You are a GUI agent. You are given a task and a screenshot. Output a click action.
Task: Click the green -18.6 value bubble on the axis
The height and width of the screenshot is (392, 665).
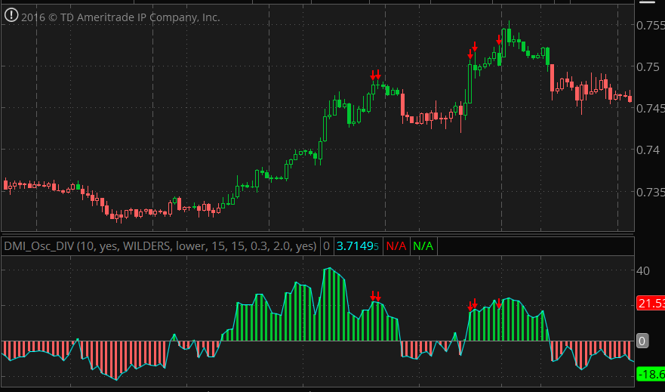651,374
